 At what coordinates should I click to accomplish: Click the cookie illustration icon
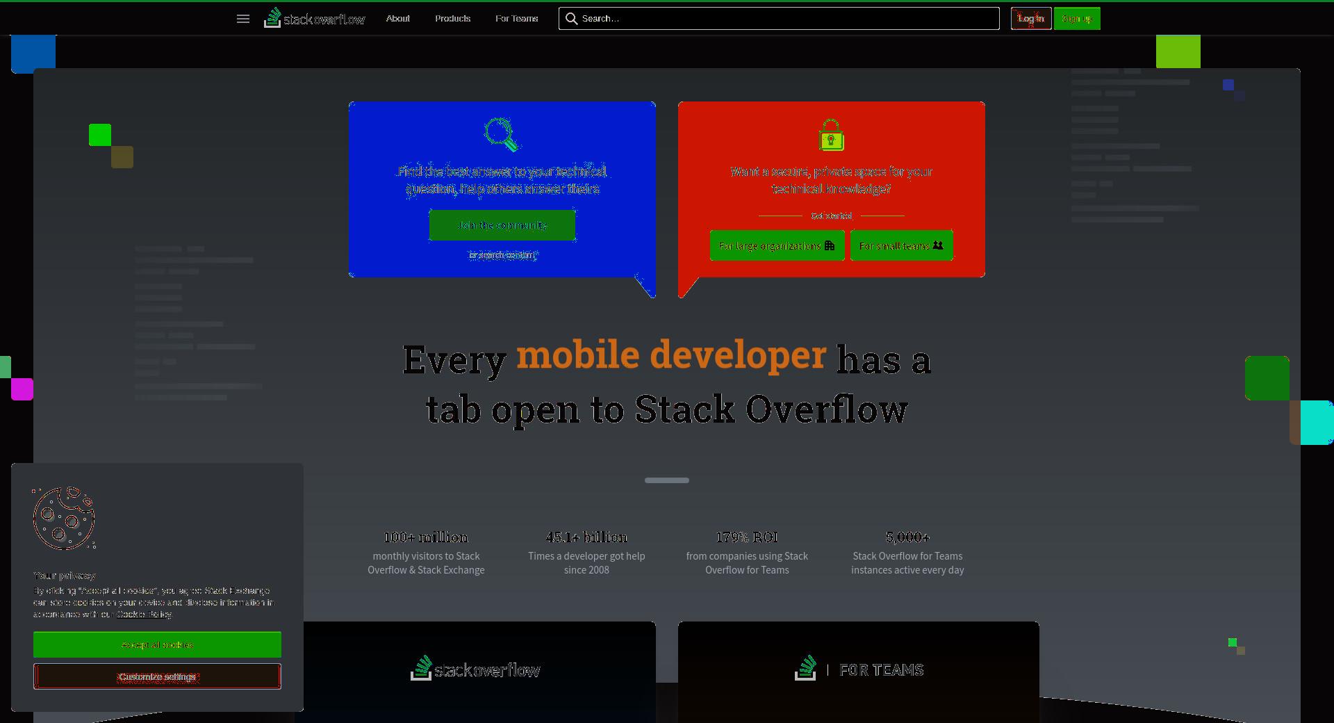coord(64,518)
